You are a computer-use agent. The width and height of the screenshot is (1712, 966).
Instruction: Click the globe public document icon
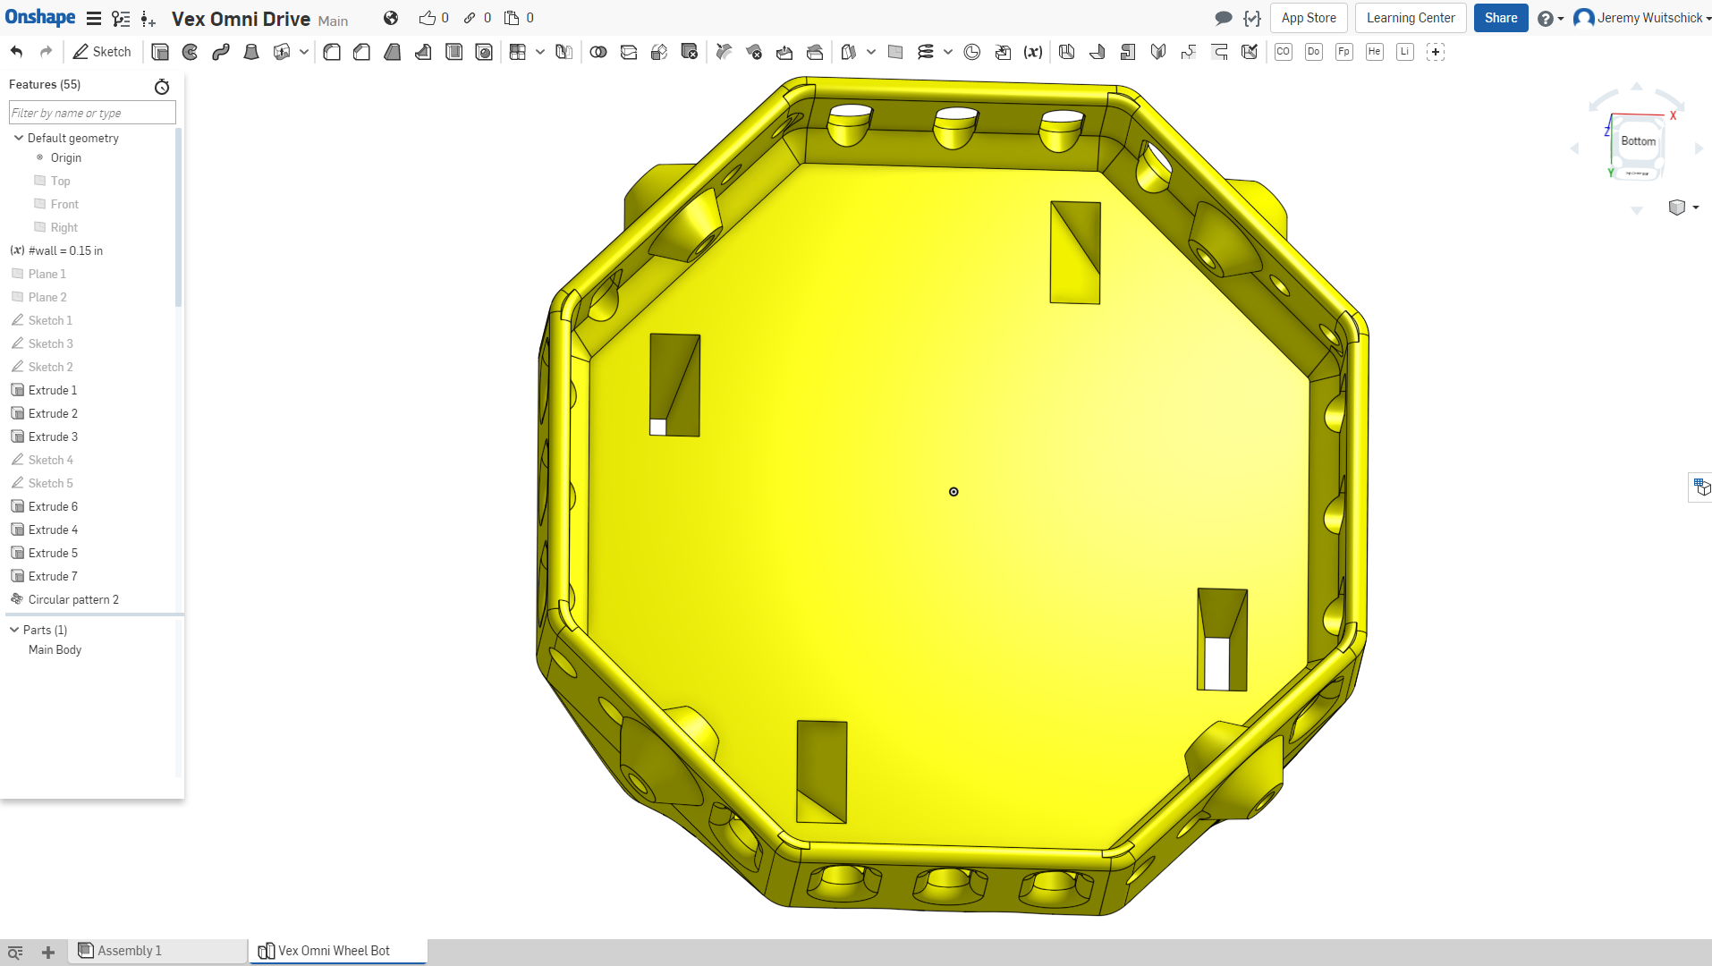click(x=391, y=18)
